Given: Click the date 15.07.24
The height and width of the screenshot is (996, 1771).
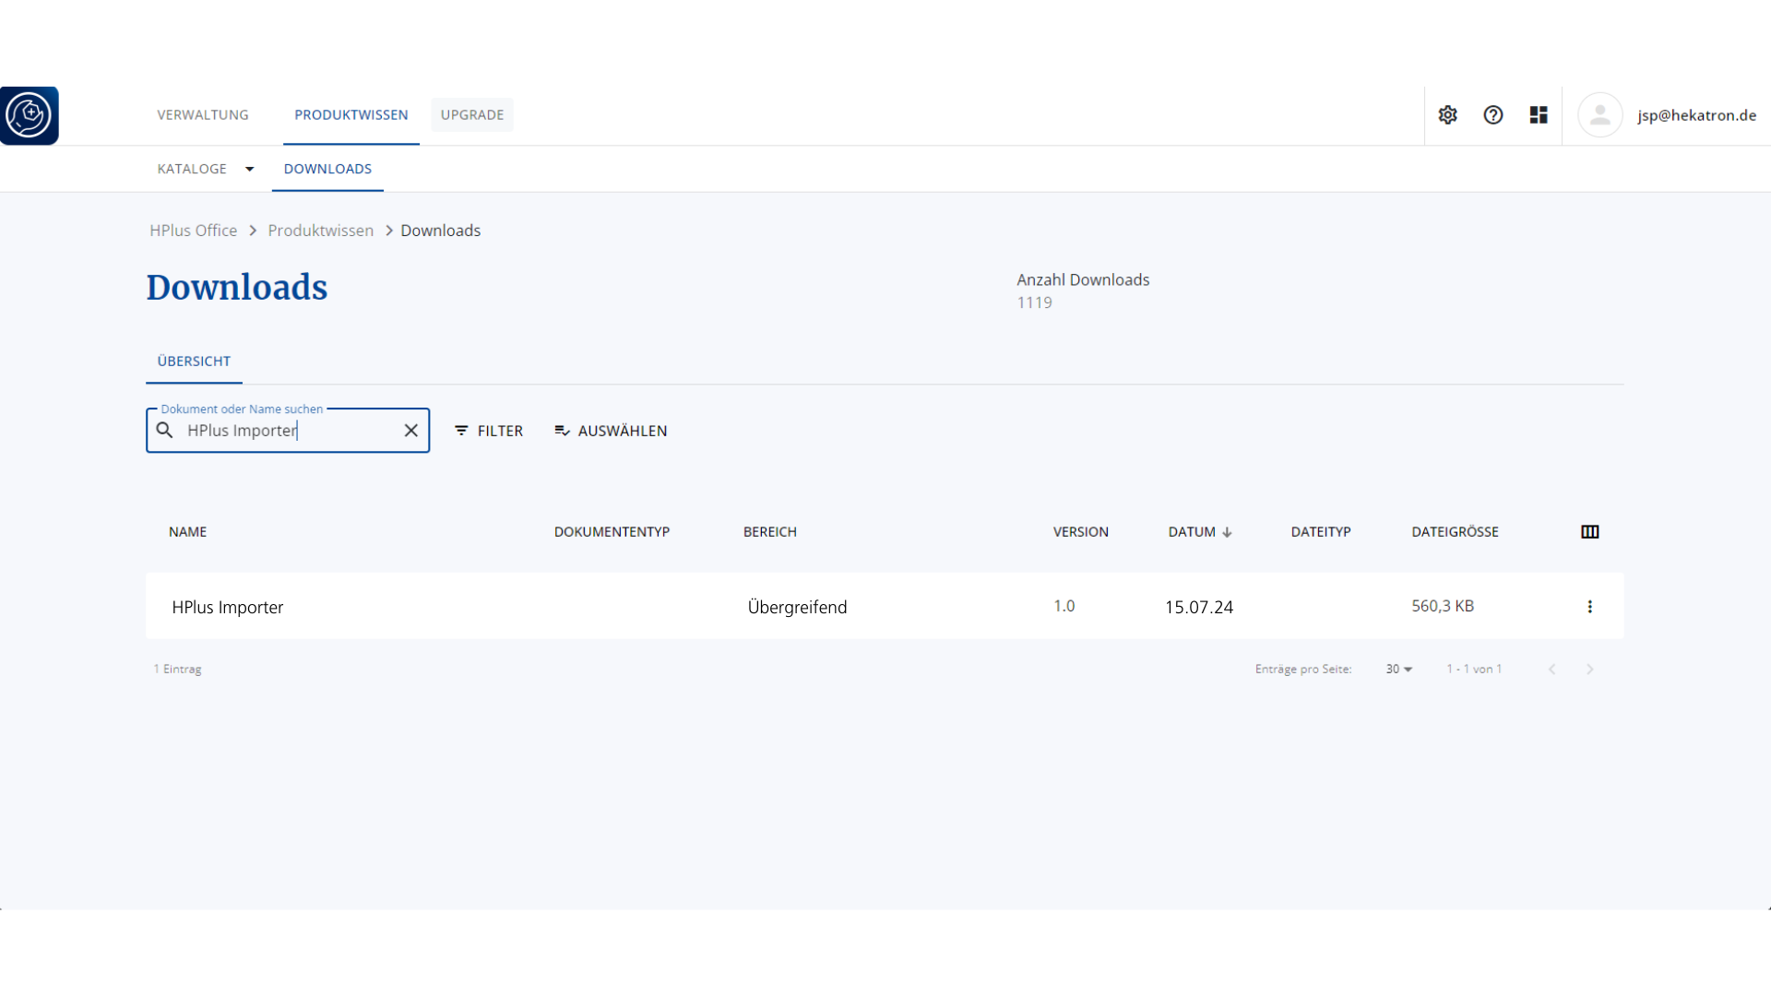Looking at the screenshot, I should (x=1199, y=608).
